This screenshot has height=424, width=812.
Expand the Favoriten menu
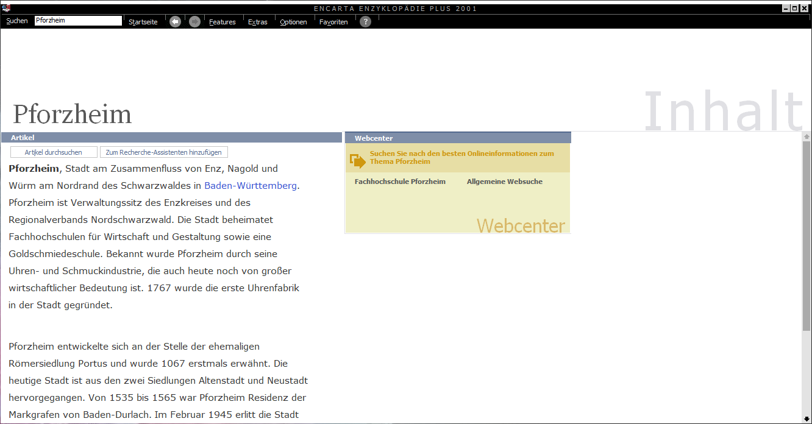click(x=333, y=22)
